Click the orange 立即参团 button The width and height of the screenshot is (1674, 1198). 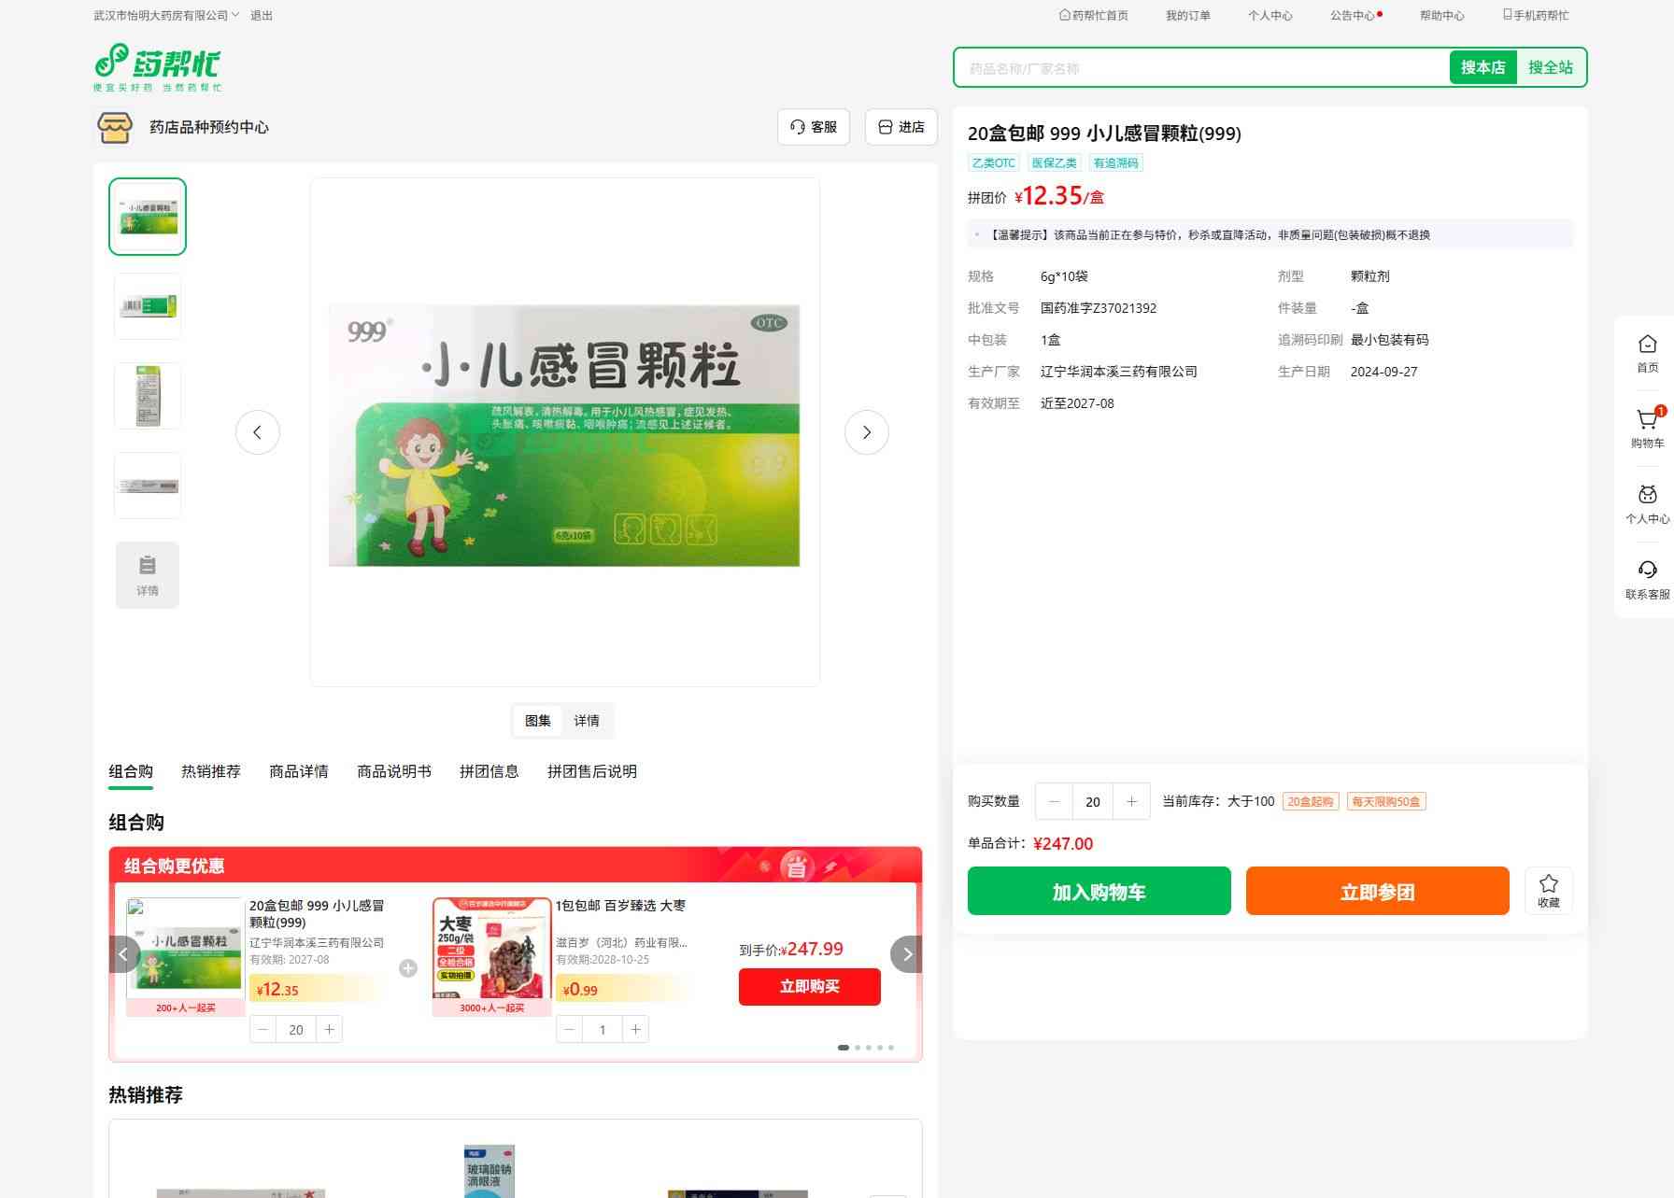1377,891
